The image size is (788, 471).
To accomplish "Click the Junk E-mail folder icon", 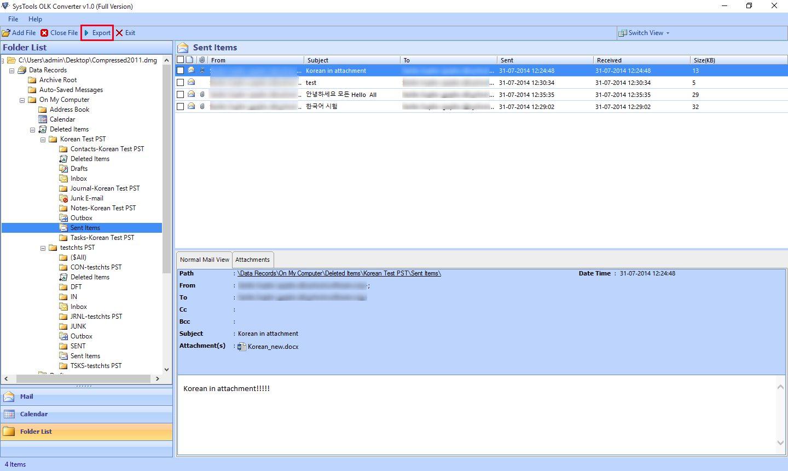I will (63, 198).
